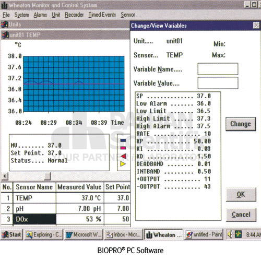Click the green monitor tray icon
261x261 pixels.
click(238, 234)
